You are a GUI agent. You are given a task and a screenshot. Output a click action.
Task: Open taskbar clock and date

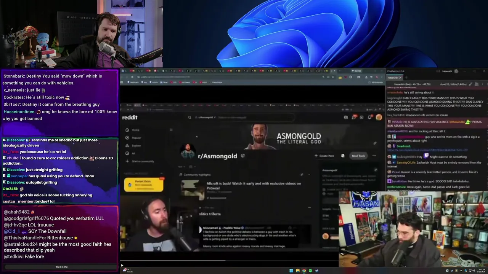pos(482,271)
